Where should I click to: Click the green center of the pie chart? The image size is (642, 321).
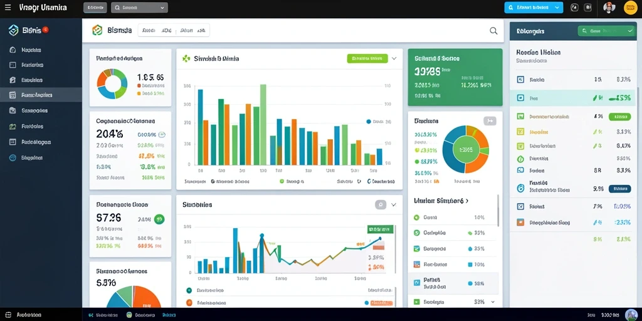pyautogui.click(x=466, y=149)
